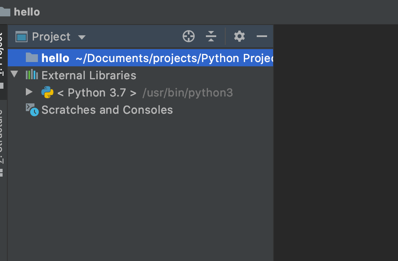Click the empty editor area on the right

tap(336, 142)
